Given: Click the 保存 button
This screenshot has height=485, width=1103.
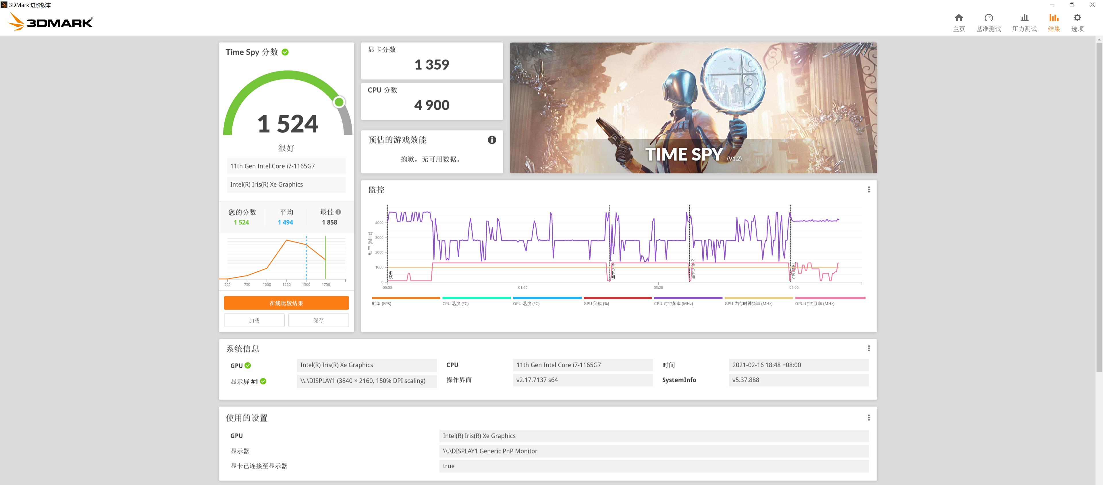Looking at the screenshot, I should 318,320.
